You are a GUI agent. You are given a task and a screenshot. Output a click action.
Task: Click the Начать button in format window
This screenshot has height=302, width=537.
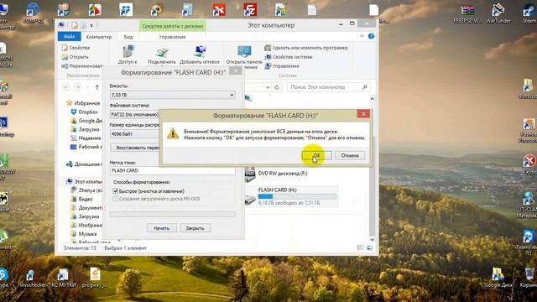pyautogui.click(x=162, y=228)
